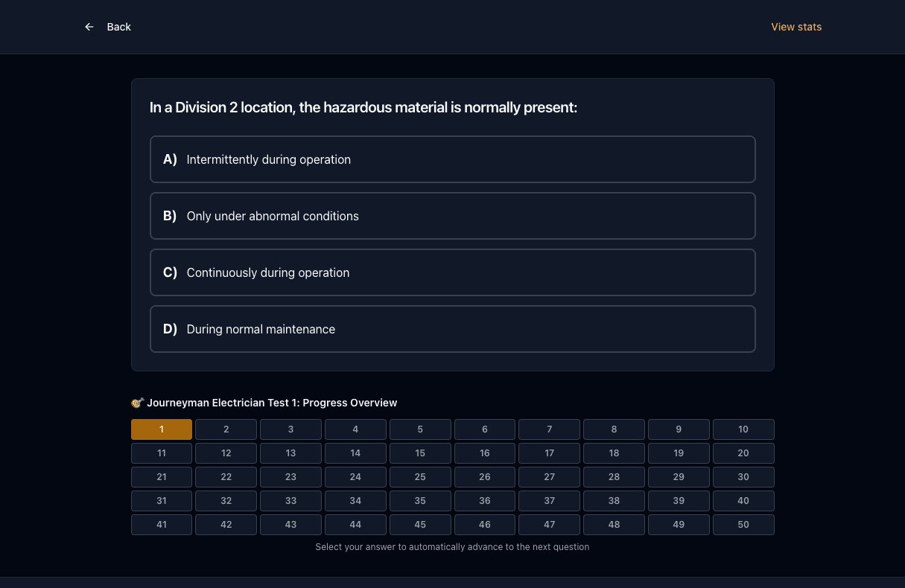Open question 46
905x588 pixels.
[x=485, y=525]
